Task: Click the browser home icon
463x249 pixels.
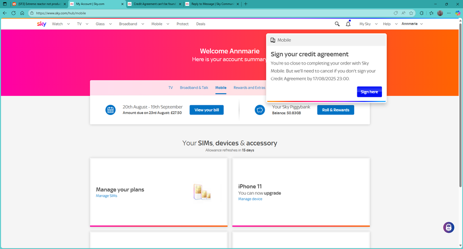Action: pyautogui.click(x=22, y=13)
